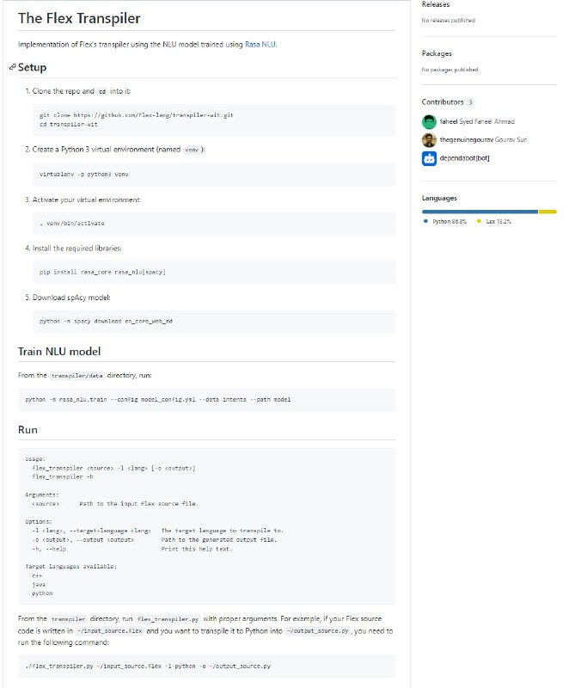The image size is (569, 688).
Task: Click the Contributors count badge
Action: tap(470, 102)
